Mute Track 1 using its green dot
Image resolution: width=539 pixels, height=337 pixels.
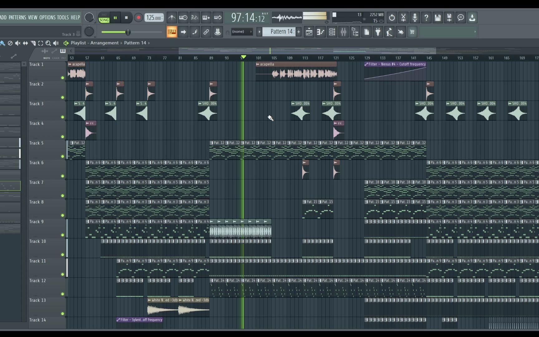coord(62,78)
